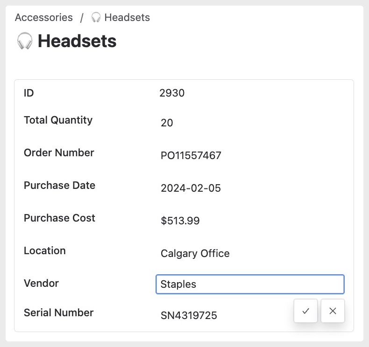Image resolution: width=369 pixels, height=347 pixels.
Task: Select the serial number SN4319725
Action: pyautogui.click(x=189, y=315)
